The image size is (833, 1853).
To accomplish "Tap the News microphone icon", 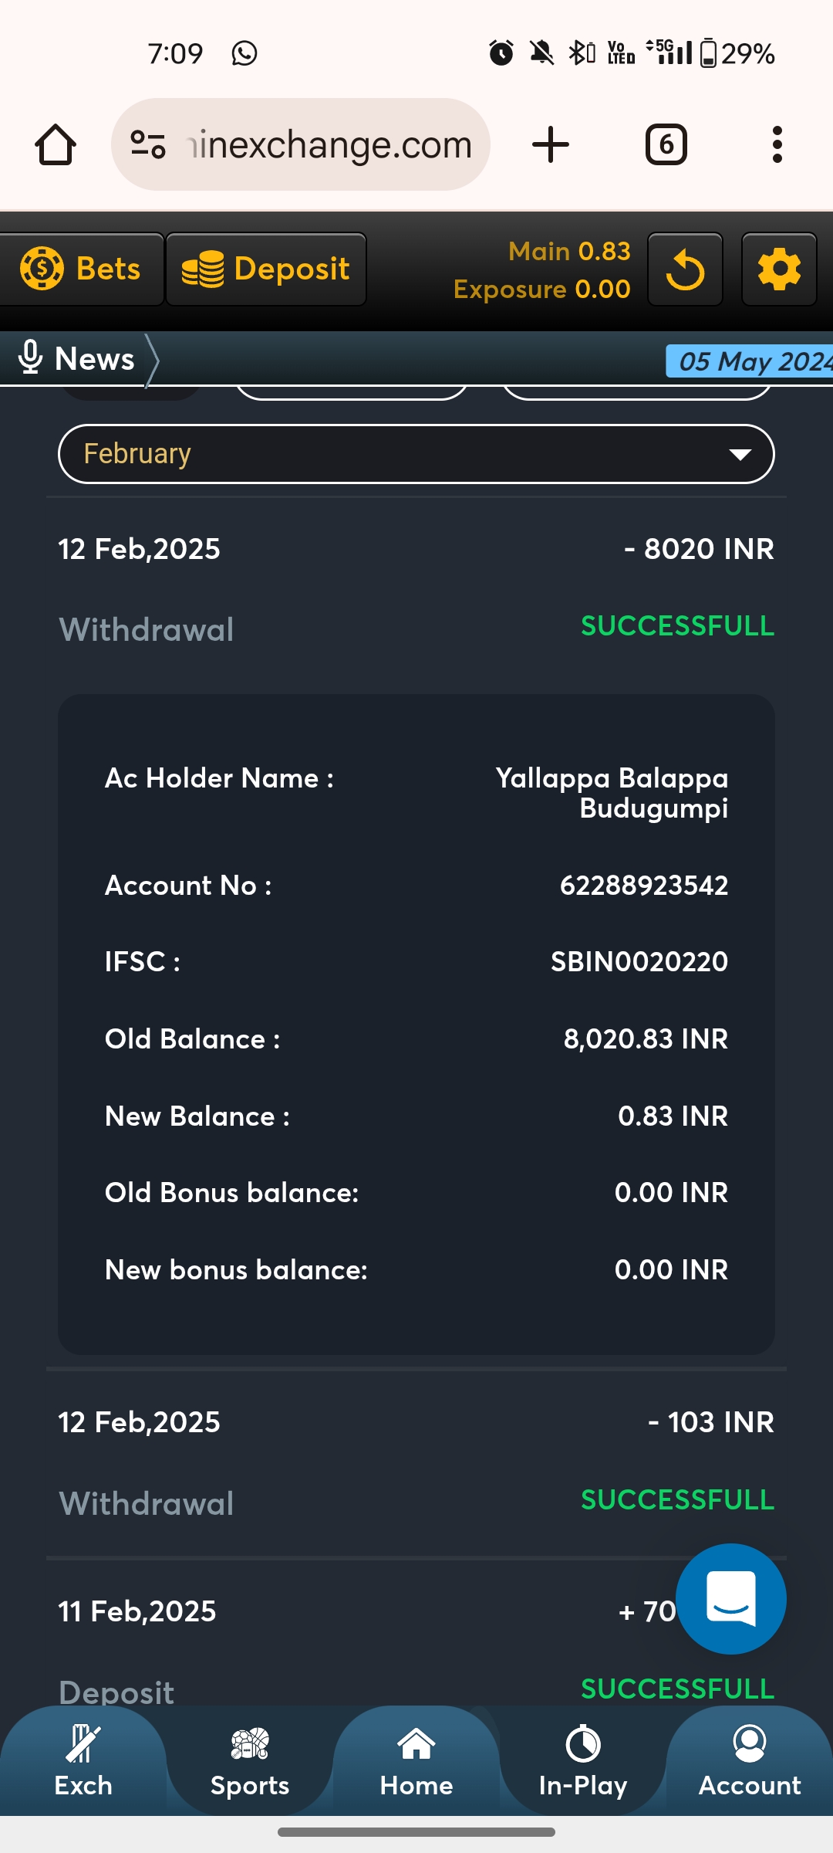I will click(x=31, y=358).
